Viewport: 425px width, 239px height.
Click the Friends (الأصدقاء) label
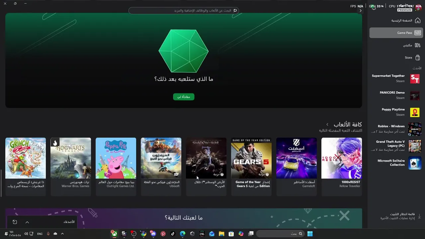coord(69,222)
